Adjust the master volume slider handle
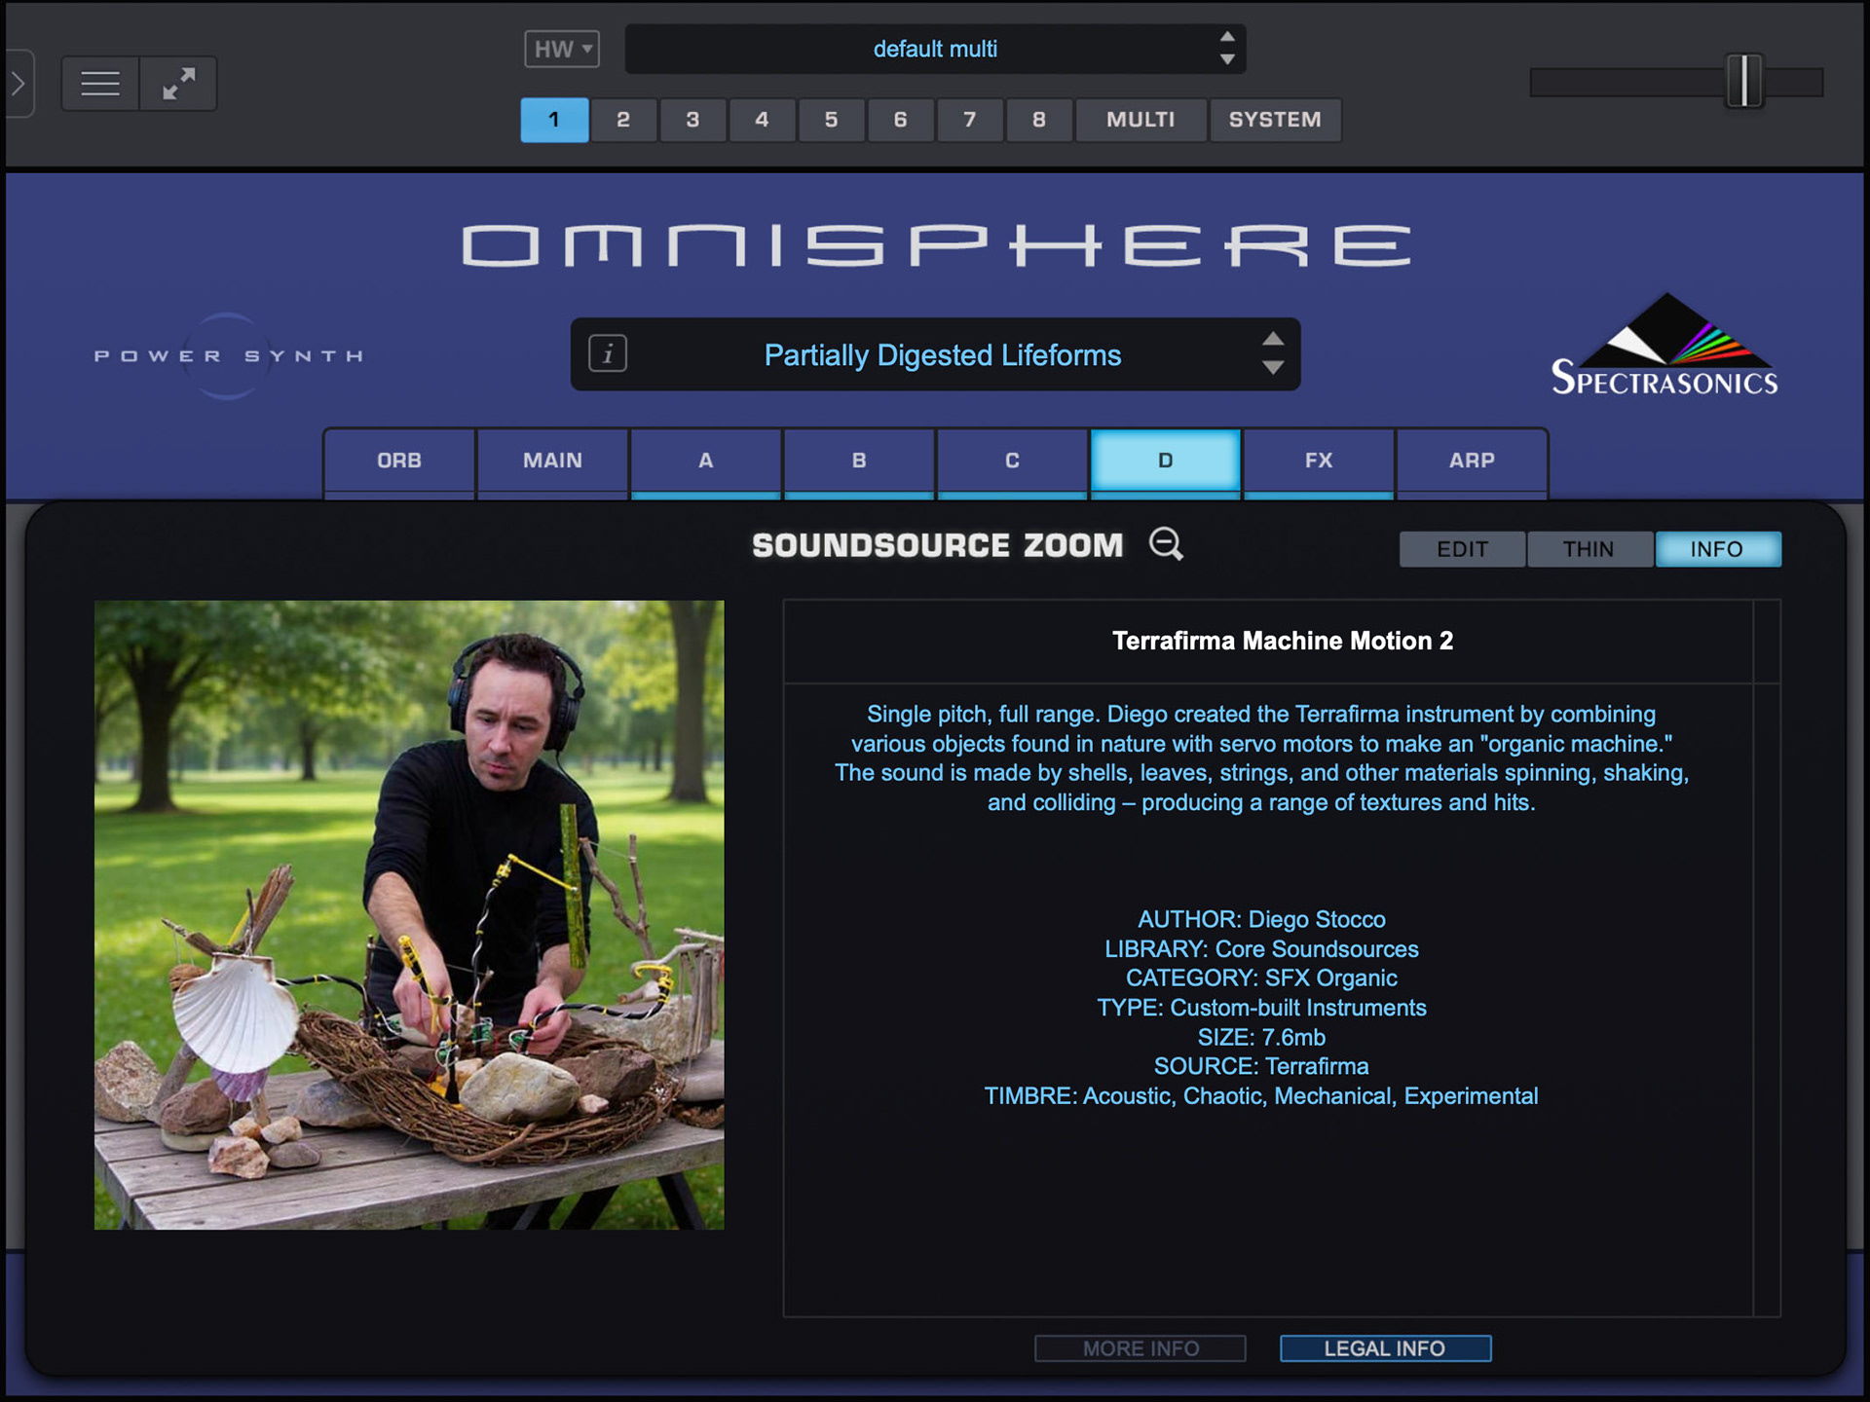 pos(1743,82)
